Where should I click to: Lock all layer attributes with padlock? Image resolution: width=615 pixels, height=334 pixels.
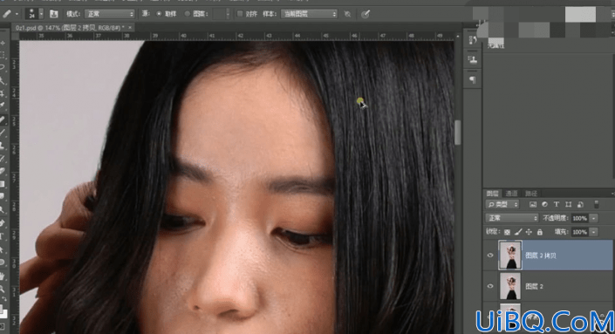tap(540, 232)
